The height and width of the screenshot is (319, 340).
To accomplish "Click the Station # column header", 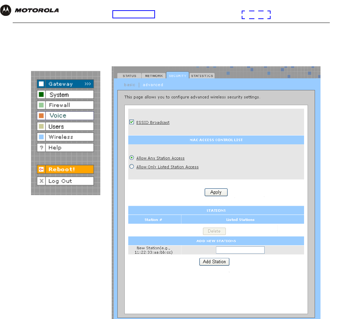I will tap(155, 219).
